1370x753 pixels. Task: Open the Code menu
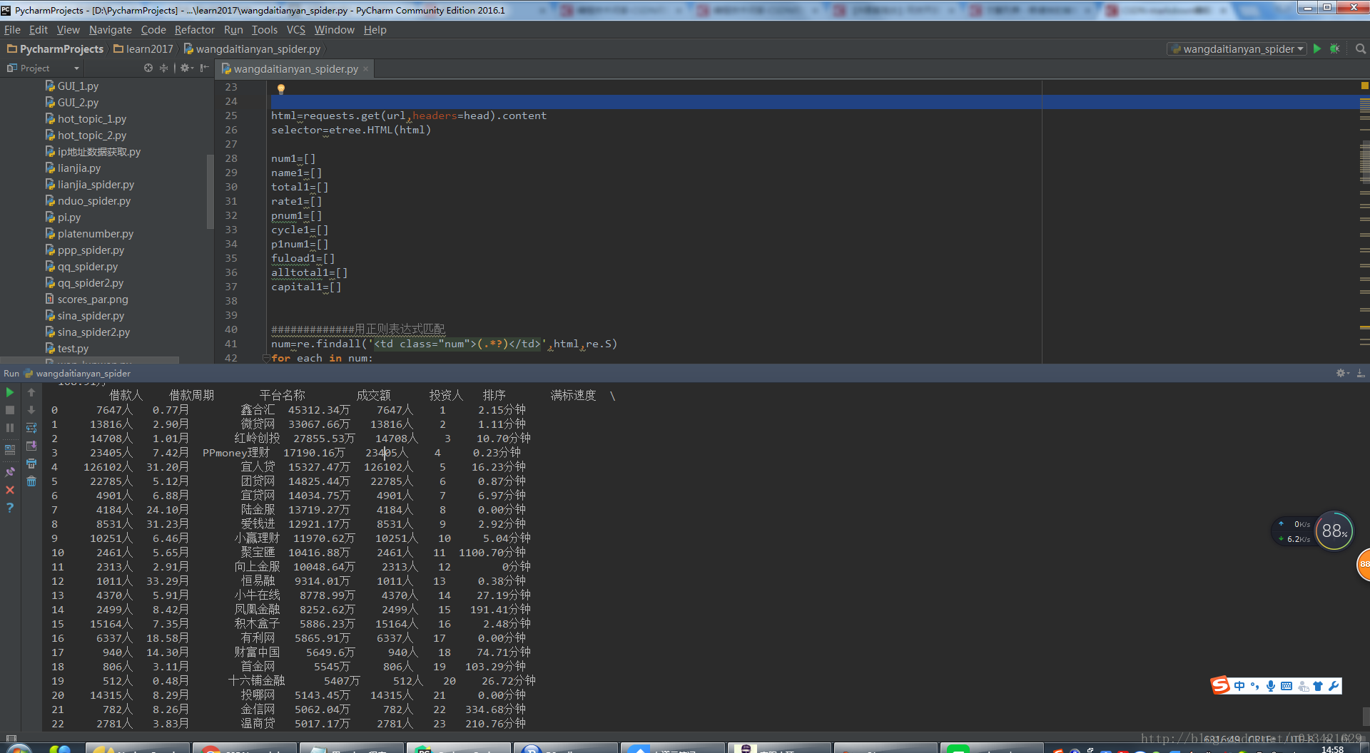coord(153,29)
